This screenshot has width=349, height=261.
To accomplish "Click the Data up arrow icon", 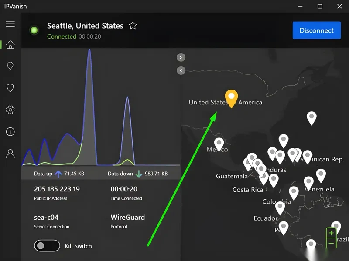I will tap(58, 174).
